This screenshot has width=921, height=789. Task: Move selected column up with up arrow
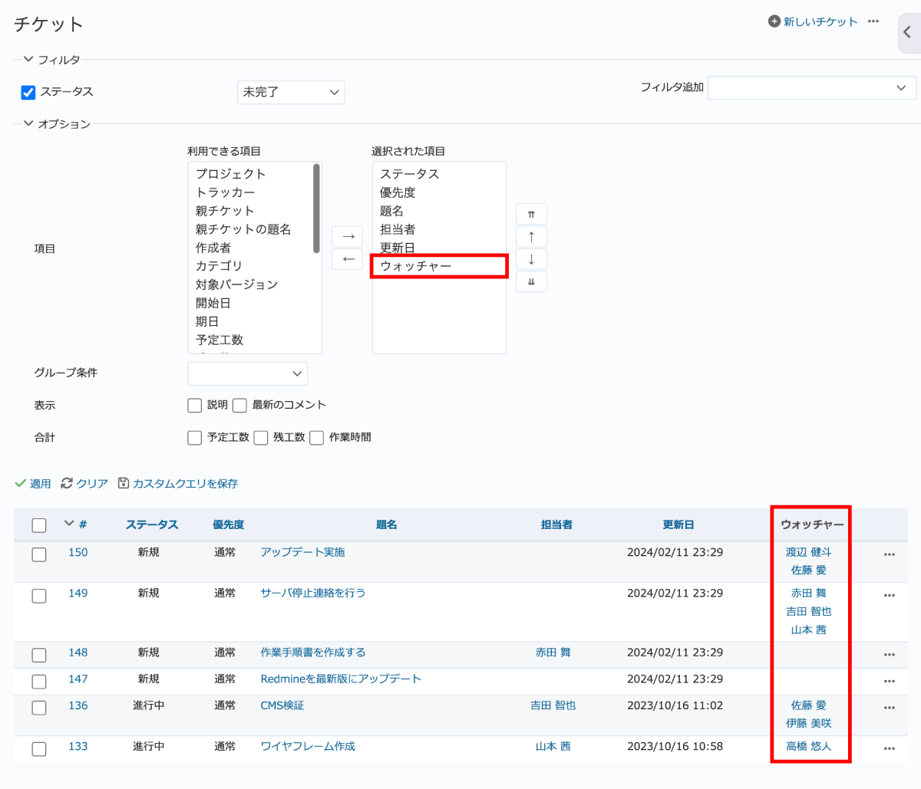531,236
